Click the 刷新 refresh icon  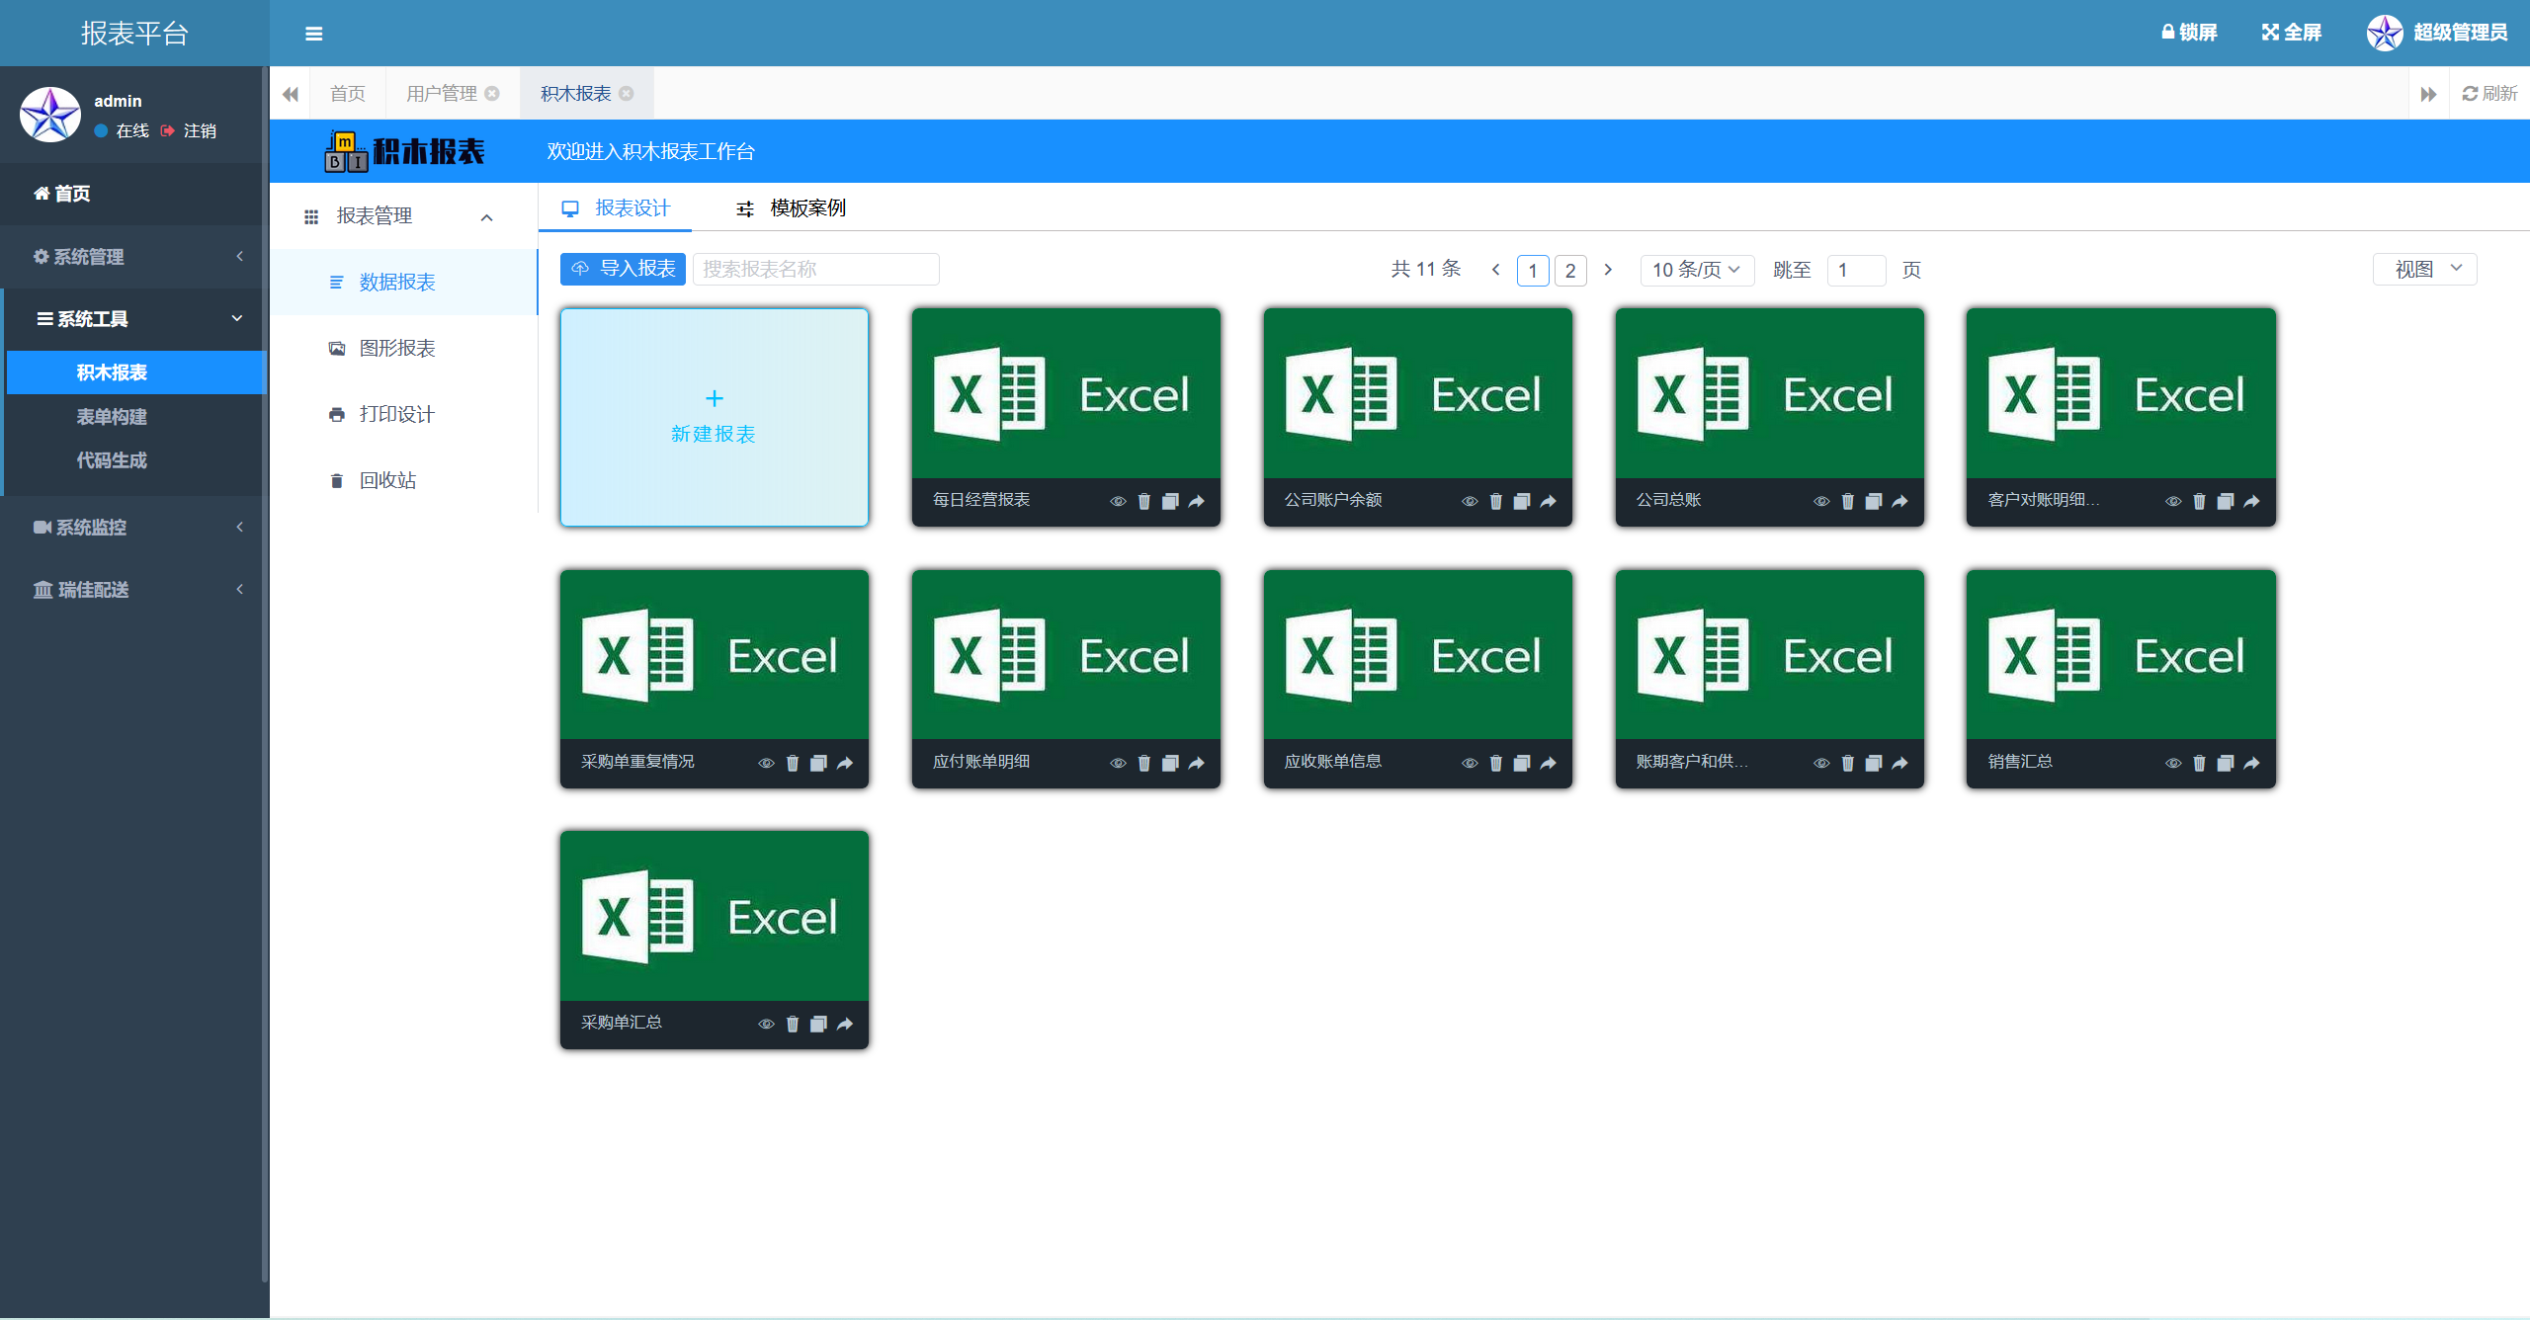[2471, 93]
